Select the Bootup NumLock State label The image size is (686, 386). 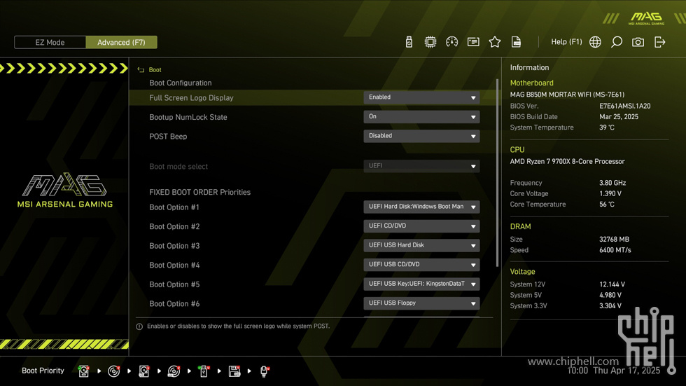click(x=188, y=117)
